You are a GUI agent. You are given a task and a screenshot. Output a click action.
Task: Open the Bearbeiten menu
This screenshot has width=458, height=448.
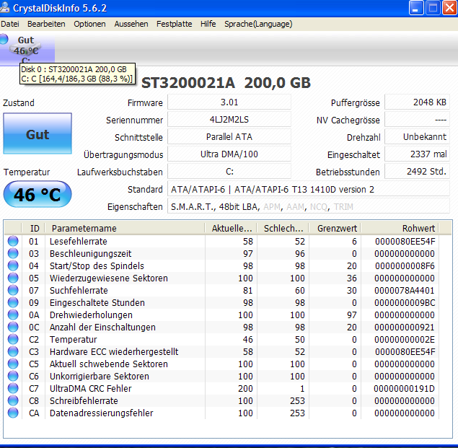tap(46, 24)
